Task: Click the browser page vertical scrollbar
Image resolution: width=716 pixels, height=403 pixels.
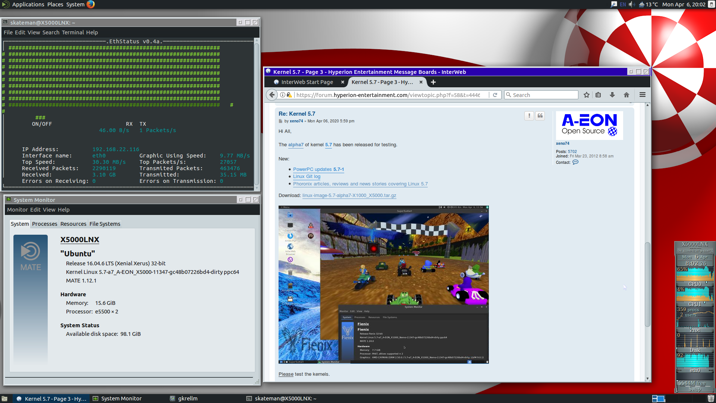Action: coord(647,285)
